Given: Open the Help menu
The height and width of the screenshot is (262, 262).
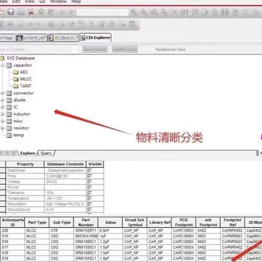Looking at the screenshot, I should pyautogui.click(x=76, y=2).
